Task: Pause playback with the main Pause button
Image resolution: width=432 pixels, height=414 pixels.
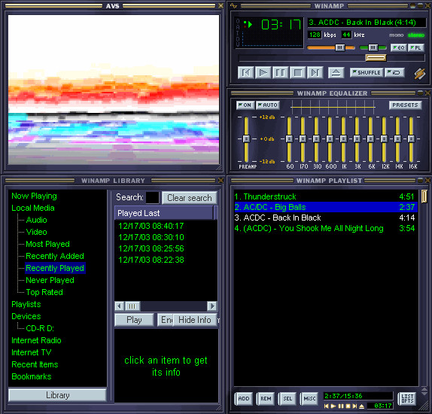Action: (x=280, y=73)
